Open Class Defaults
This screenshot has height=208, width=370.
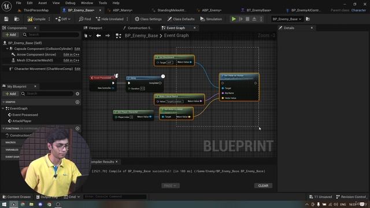tap(181, 19)
